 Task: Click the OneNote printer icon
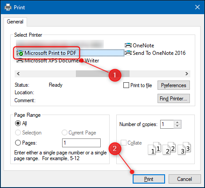[128, 46]
